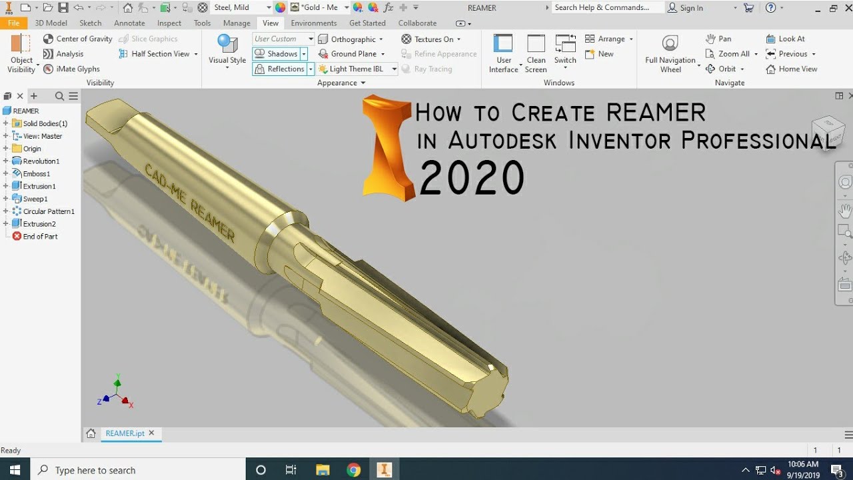853x480 pixels.
Task: Toggle Textures On setting
Action: click(x=430, y=39)
